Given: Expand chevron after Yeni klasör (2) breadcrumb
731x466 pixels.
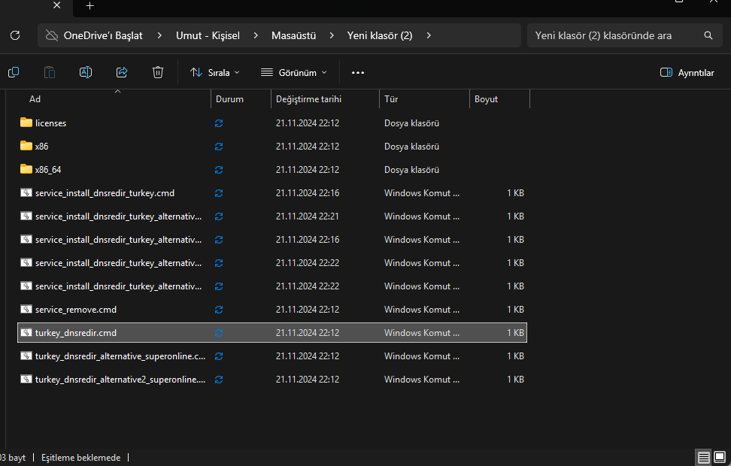Looking at the screenshot, I should pyautogui.click(x=429, y=35).
